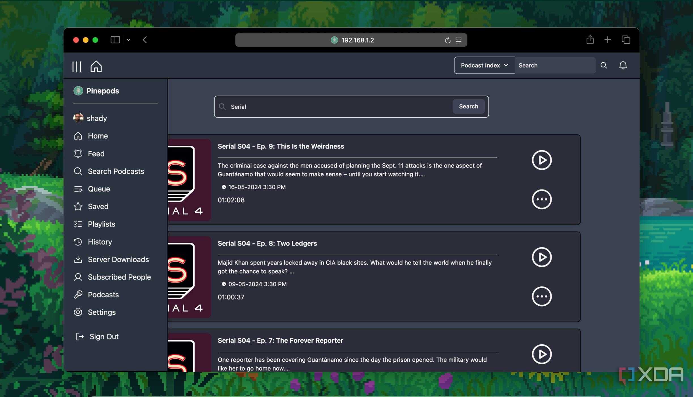
Task: Toggle Safari sidebar button
Action: 115,40
